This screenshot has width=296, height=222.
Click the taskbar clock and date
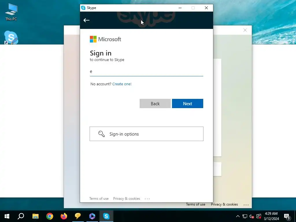(271, 216)
